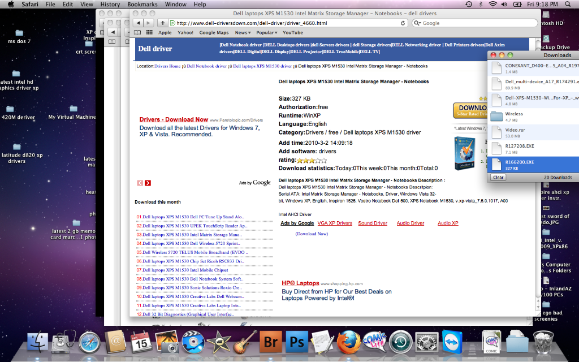
Task: Open the Safari menu
Action: [30, 4]
